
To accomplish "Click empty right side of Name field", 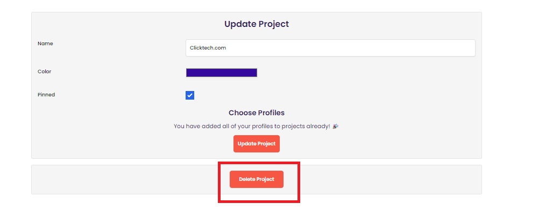I will tap(378, 48).
